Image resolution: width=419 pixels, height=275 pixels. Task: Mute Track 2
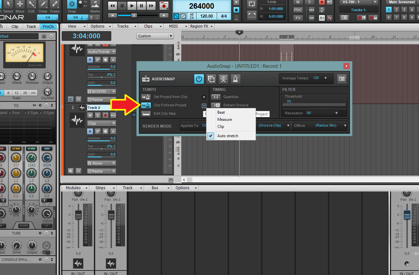click(x=90, y=115)
